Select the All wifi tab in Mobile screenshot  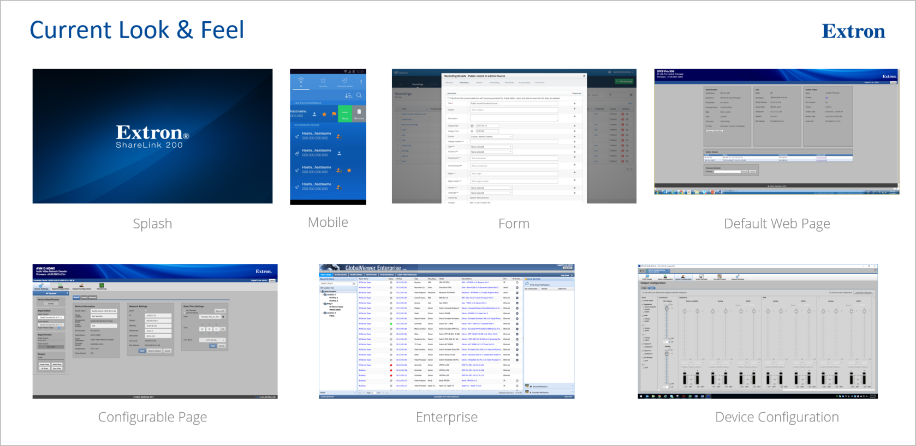click(301, 82)
